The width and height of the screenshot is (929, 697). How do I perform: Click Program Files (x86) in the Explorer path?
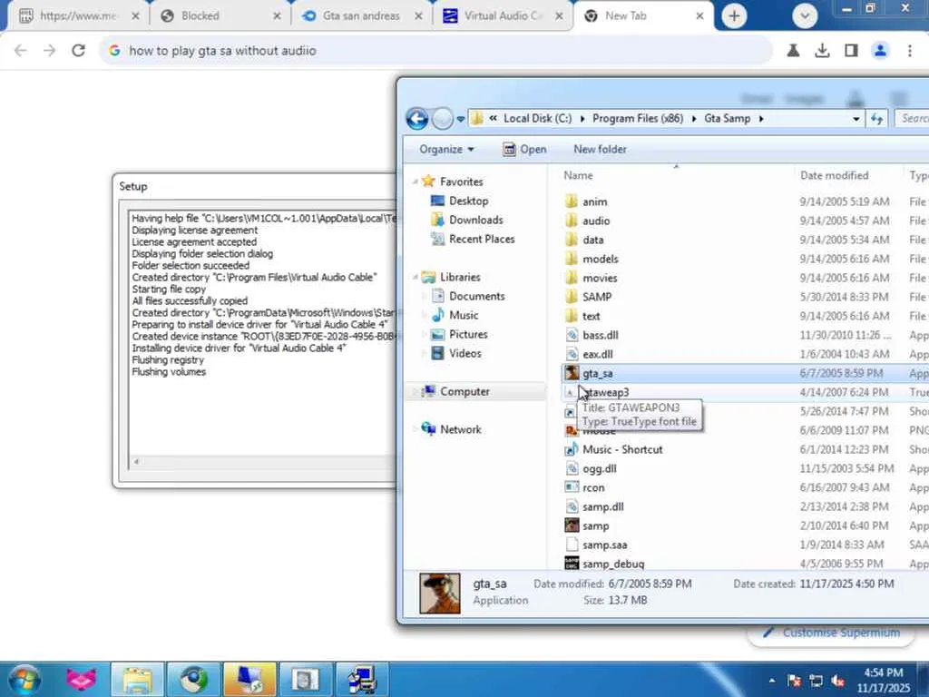[x=638, y=119]
